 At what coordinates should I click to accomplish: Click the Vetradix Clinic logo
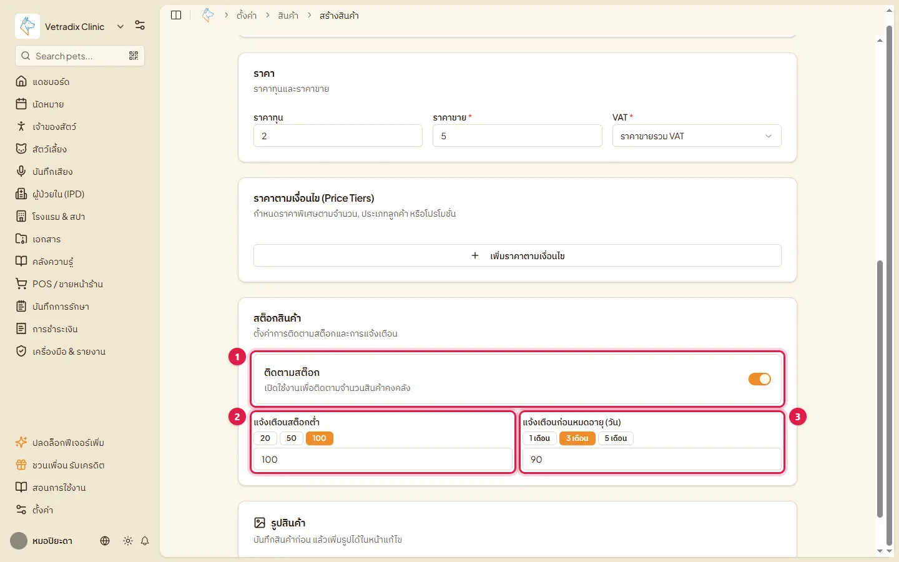pyautogui.click(x=27, y=26)
